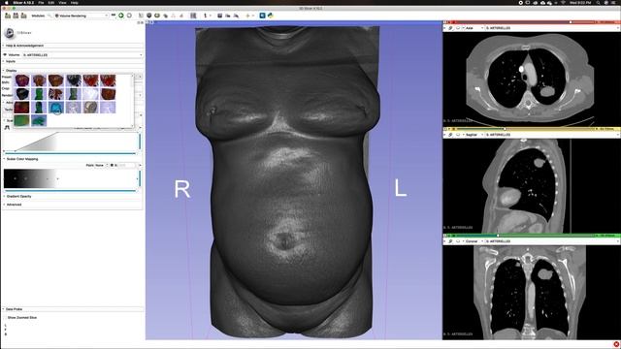Expand the Inputs section
The image size is (621, 349).
click(x=72, y=61)
